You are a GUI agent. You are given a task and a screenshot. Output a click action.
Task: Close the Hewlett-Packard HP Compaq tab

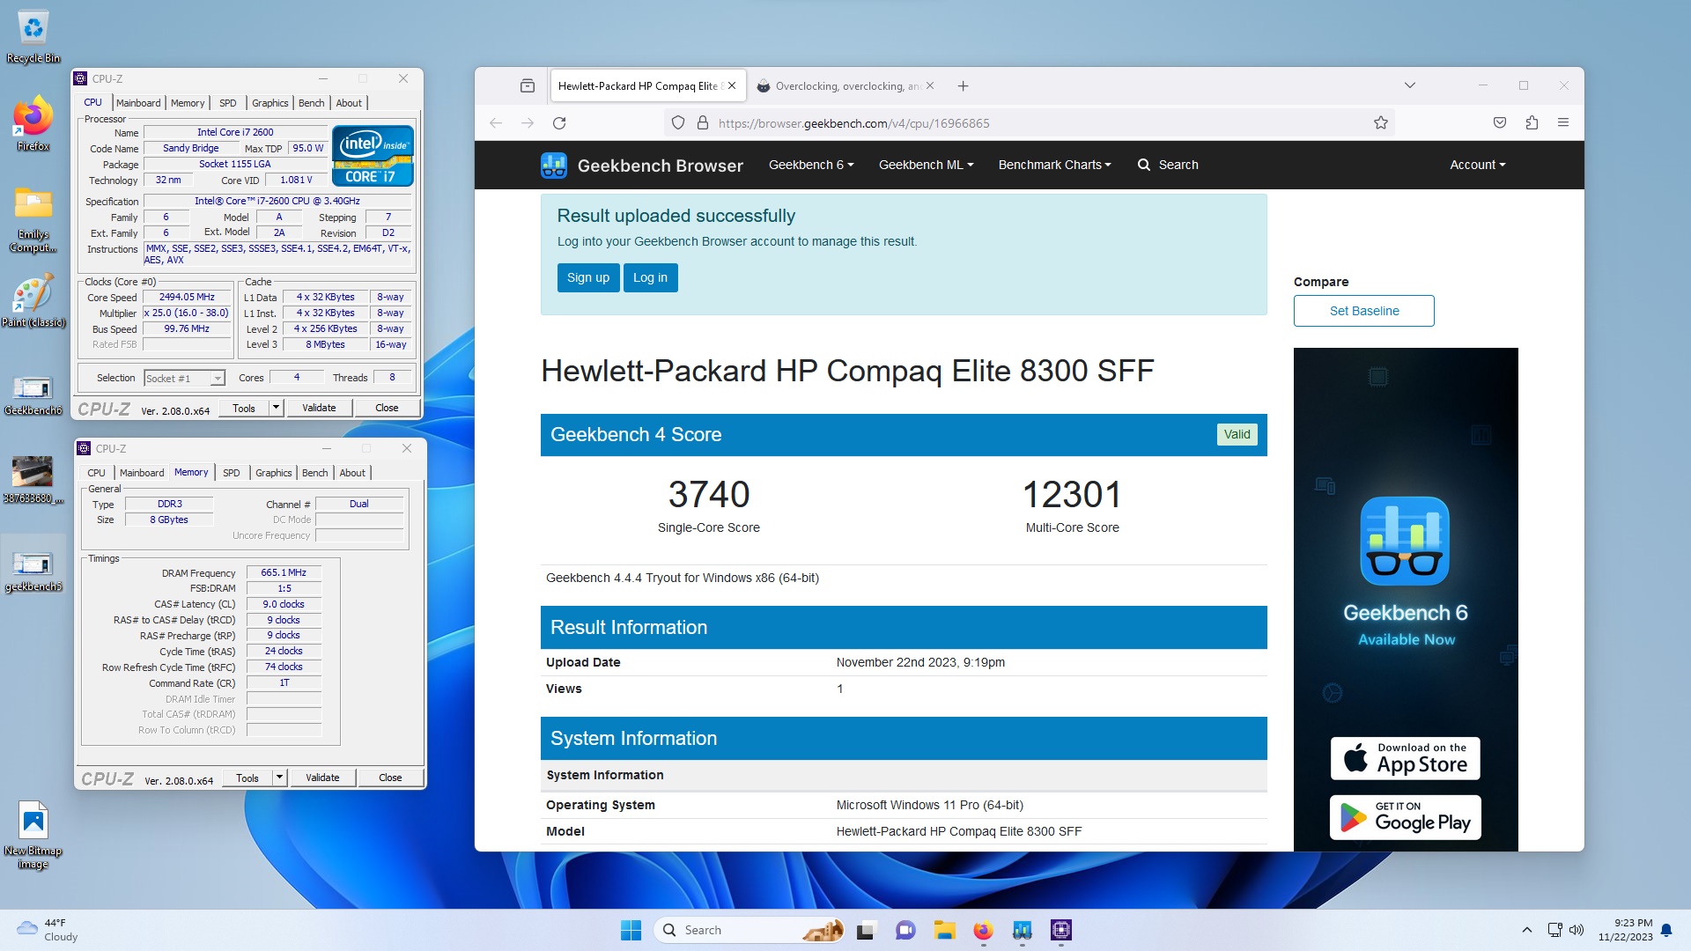(x=732, y=85)
